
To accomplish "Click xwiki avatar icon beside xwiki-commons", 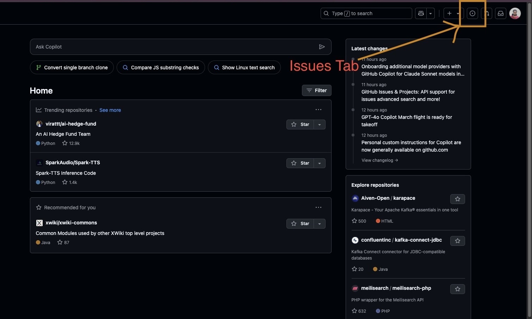I will coord(39,223).
